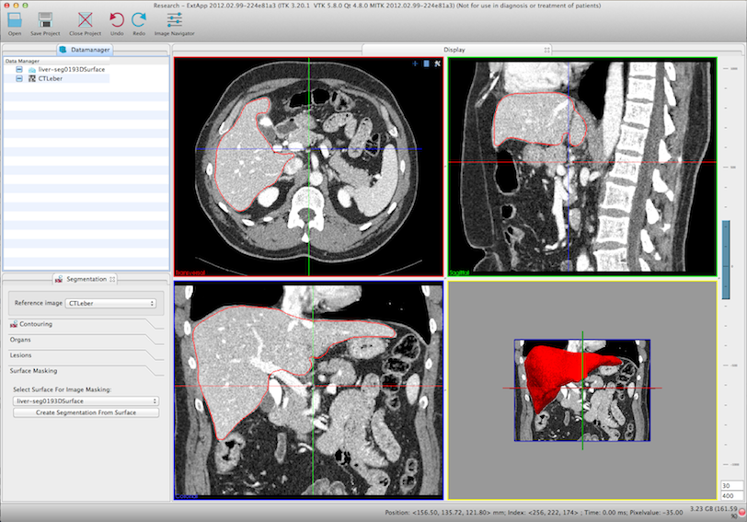Click the blue level-window slider bar

tap(726, 260)
